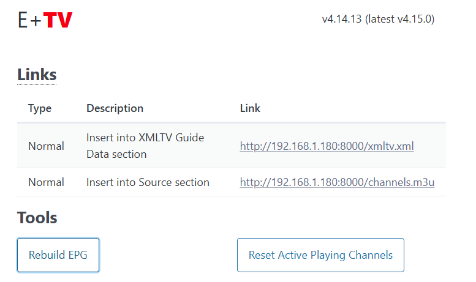Click the Description column header
Image resolution: width=476 pixels, height=282 pixels.
pos(115,108)
